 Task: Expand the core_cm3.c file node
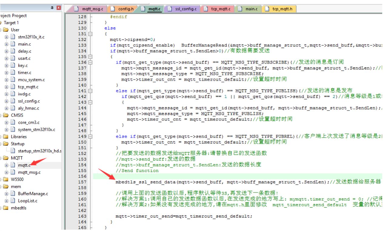coord(7,122)
